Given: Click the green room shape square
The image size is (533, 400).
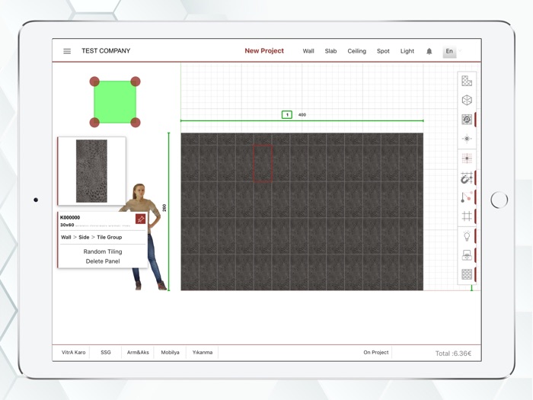Looking at the screenshot, I should [115, 102].
